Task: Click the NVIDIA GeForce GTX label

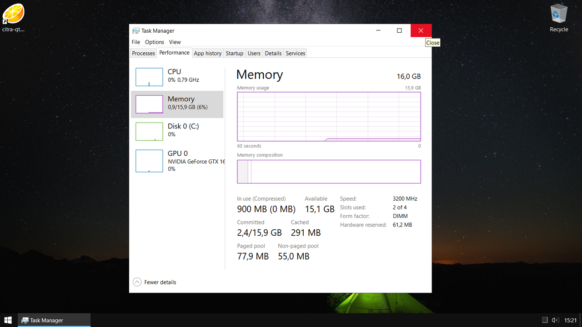Action: coord(196,161)
